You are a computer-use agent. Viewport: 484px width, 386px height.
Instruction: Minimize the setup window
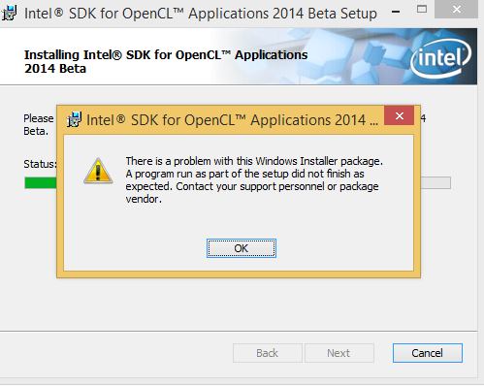click(x=396, y=12)
